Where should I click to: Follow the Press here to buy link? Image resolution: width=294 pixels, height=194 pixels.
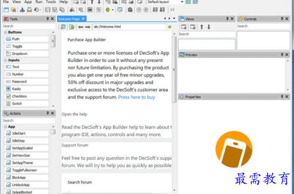[136, 97]
